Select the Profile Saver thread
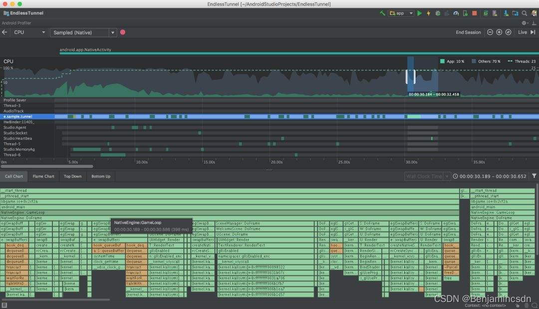Screen dimensions: 539x309 [269, 100]
